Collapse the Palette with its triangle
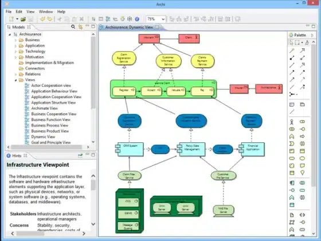 coord(312,35)
